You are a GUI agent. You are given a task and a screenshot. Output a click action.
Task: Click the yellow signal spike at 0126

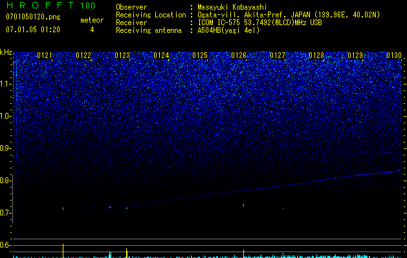243,253
